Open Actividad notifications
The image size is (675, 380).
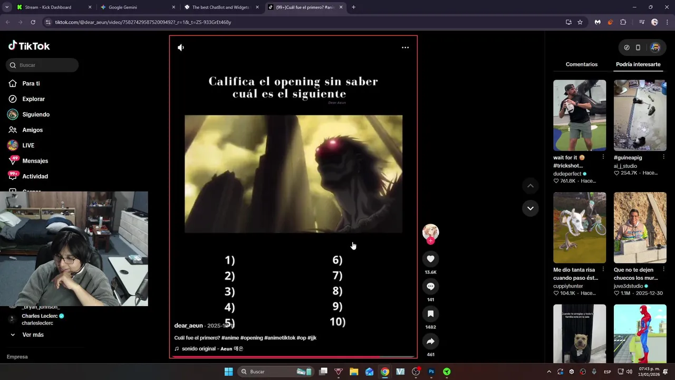[35, 176]
